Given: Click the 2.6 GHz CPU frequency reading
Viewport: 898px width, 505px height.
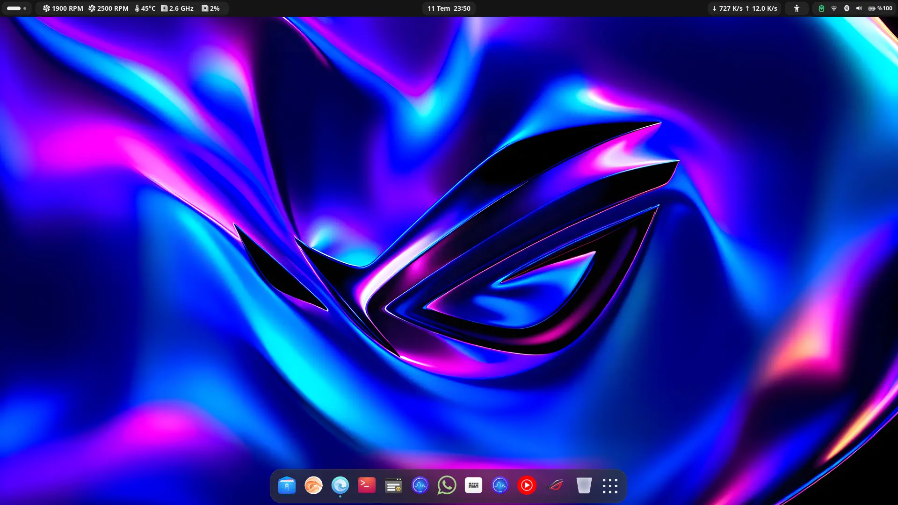Looking at the screenshot, I should (177, 8).
